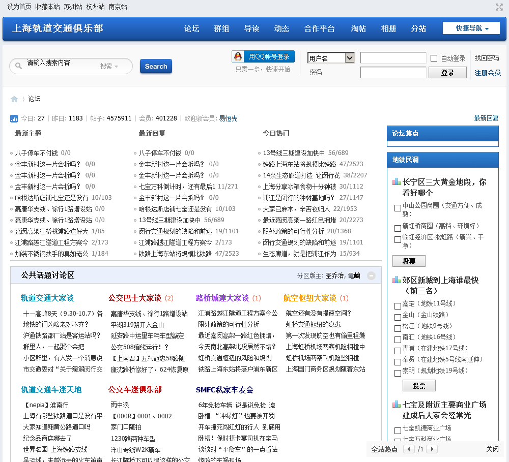Open the 相册 nav menu item
This screenshot has width=509, height=462.
click(388, 28)
